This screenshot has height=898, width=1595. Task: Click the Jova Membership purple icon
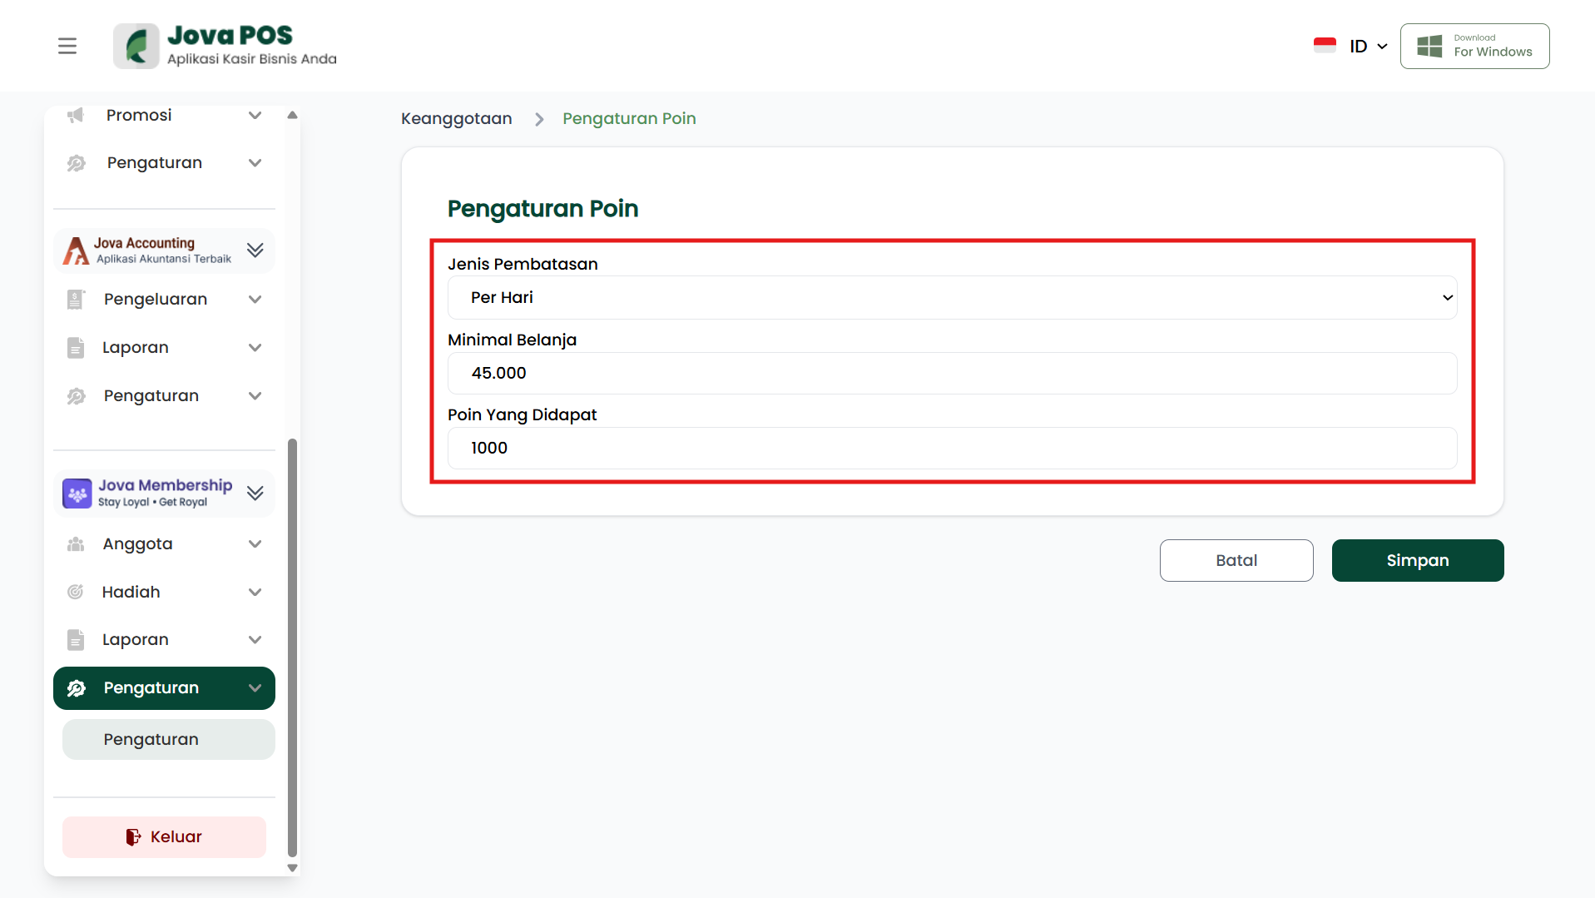click(x=77, y=494)
